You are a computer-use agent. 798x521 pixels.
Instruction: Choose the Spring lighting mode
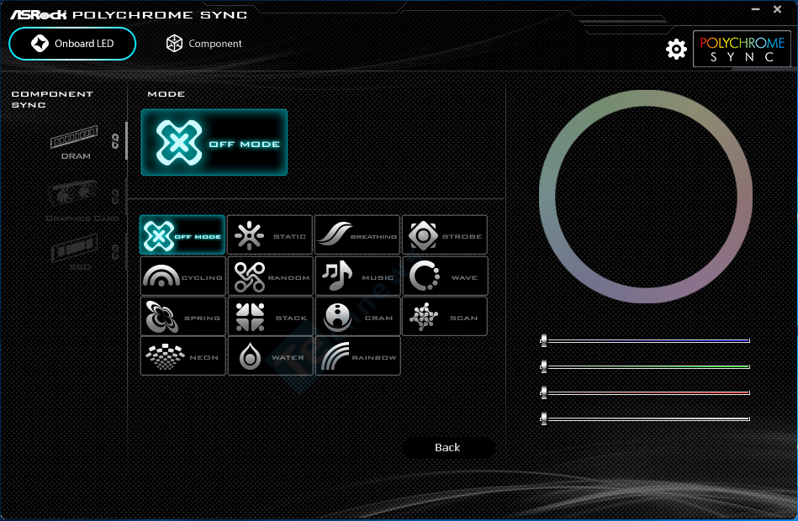pos(182,317)
